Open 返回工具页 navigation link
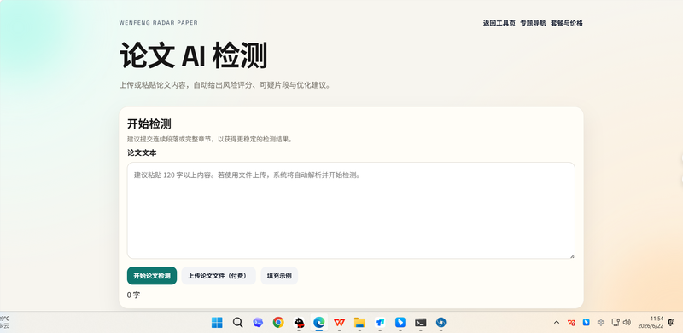 click(x=499, y=24)
